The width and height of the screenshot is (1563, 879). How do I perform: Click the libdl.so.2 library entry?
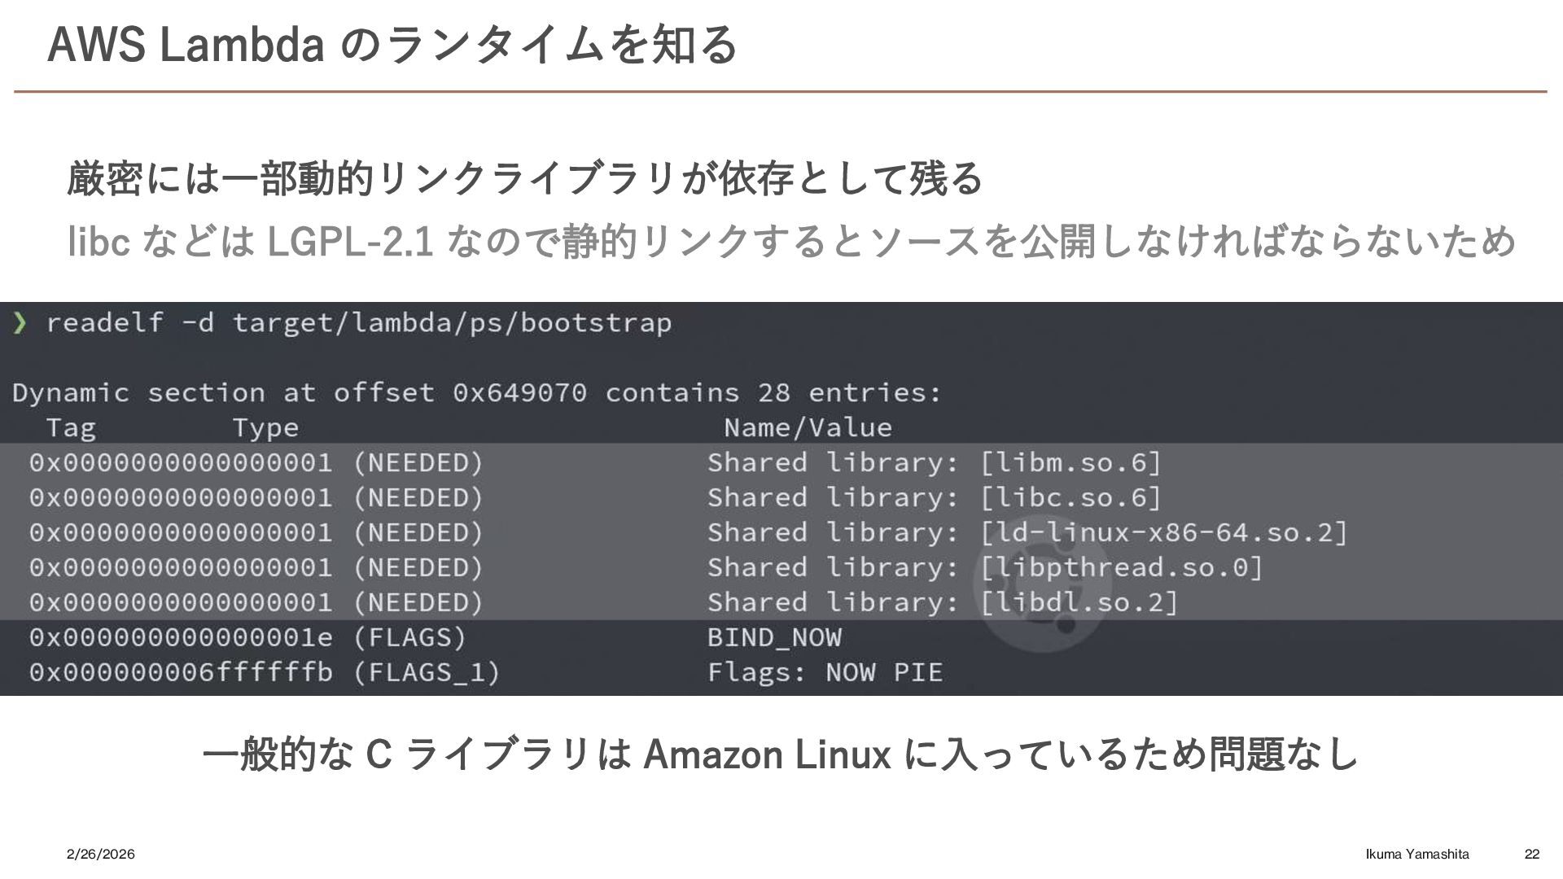click(1079, 603)
